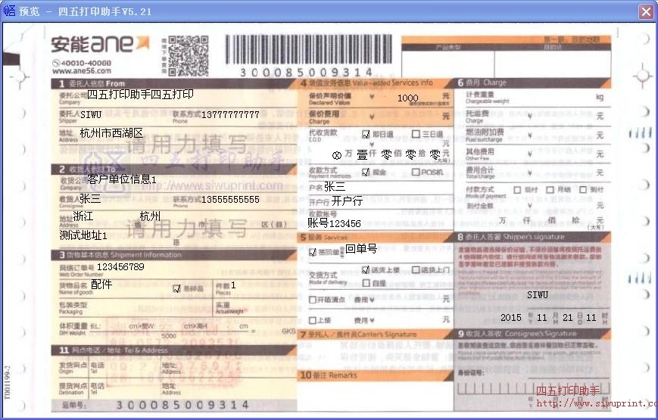The image size is (658, 420).
Task: Click the app icon in the title bar
Action: coord(11,11)
